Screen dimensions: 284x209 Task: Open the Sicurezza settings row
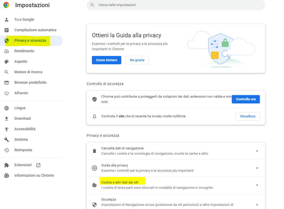pyautogui.click(x=176, y=202)
